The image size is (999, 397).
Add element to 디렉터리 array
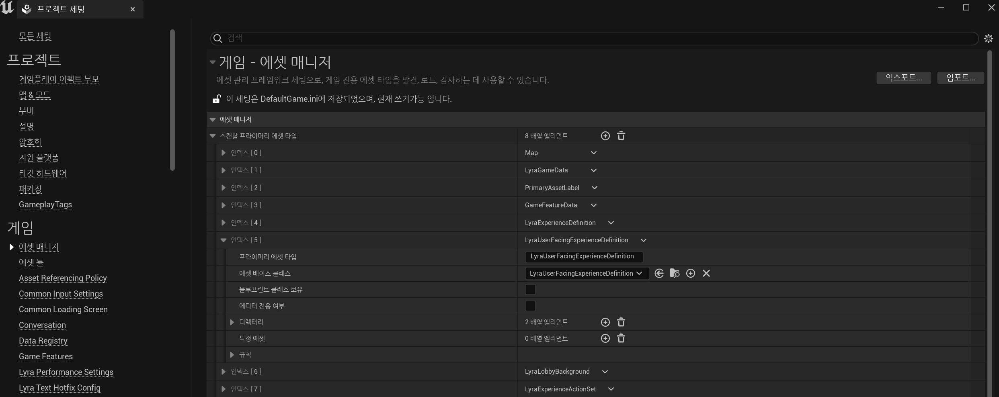(x=605, y=322)
